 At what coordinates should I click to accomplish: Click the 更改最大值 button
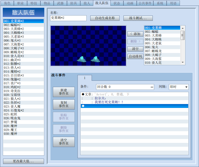pyautogui.click(x=24, y=161)
